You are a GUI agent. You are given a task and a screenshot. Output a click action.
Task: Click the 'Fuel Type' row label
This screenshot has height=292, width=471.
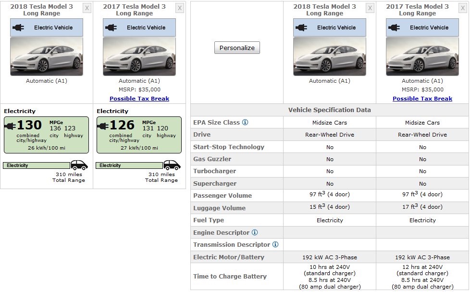[209, 220]
